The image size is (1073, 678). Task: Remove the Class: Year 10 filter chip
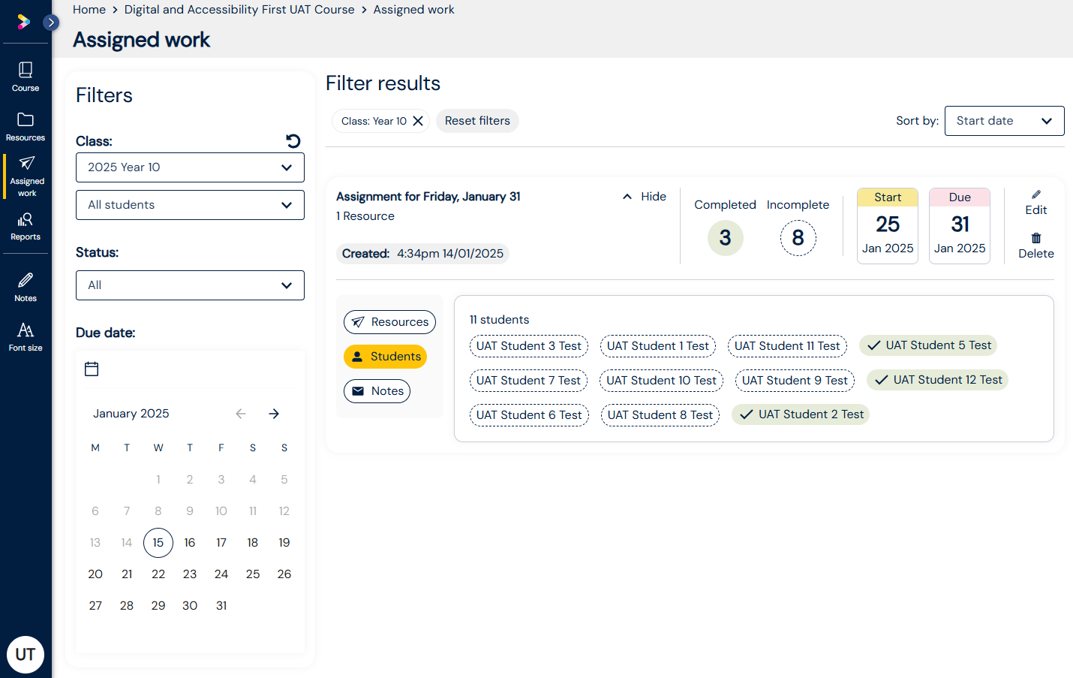pos(418,121)
